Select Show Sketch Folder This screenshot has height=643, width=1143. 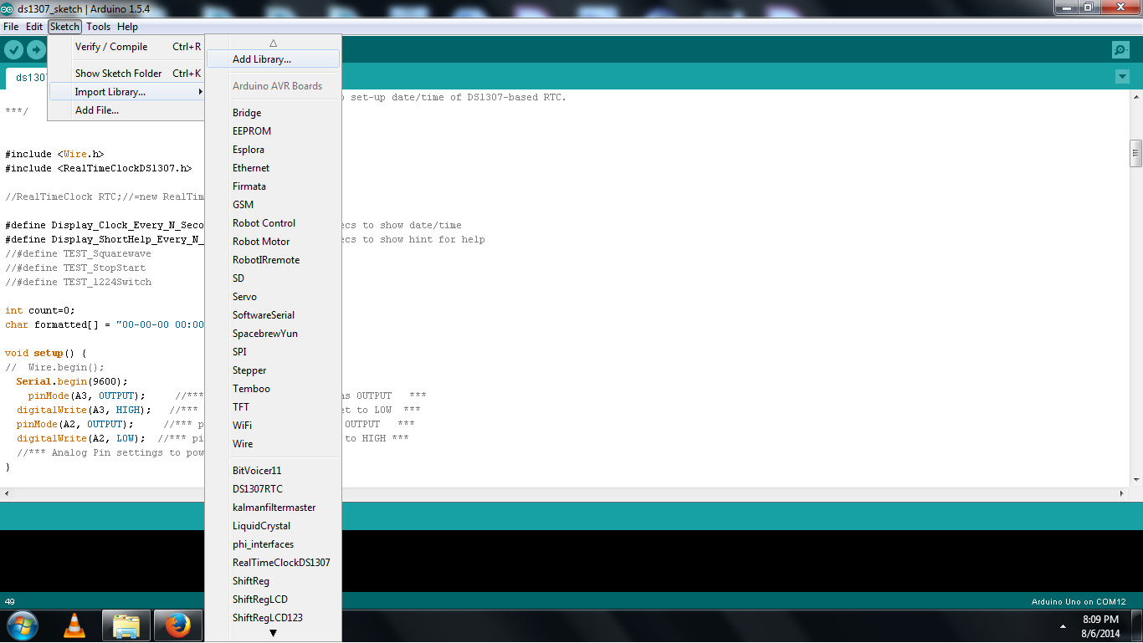tap(117, 73)
